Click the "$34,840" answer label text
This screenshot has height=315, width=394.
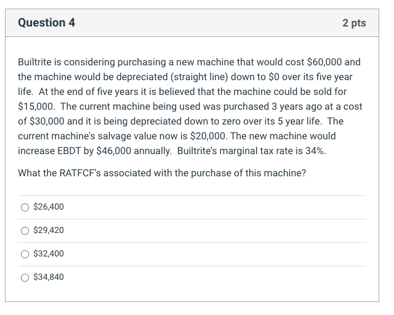[x=48, y=277]
